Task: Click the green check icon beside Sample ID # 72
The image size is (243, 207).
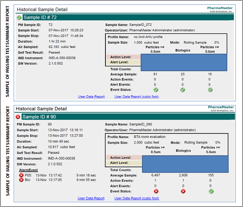Action: (19, 17)
